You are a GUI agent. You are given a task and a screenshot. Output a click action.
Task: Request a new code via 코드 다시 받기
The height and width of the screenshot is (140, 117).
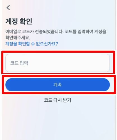58,100
